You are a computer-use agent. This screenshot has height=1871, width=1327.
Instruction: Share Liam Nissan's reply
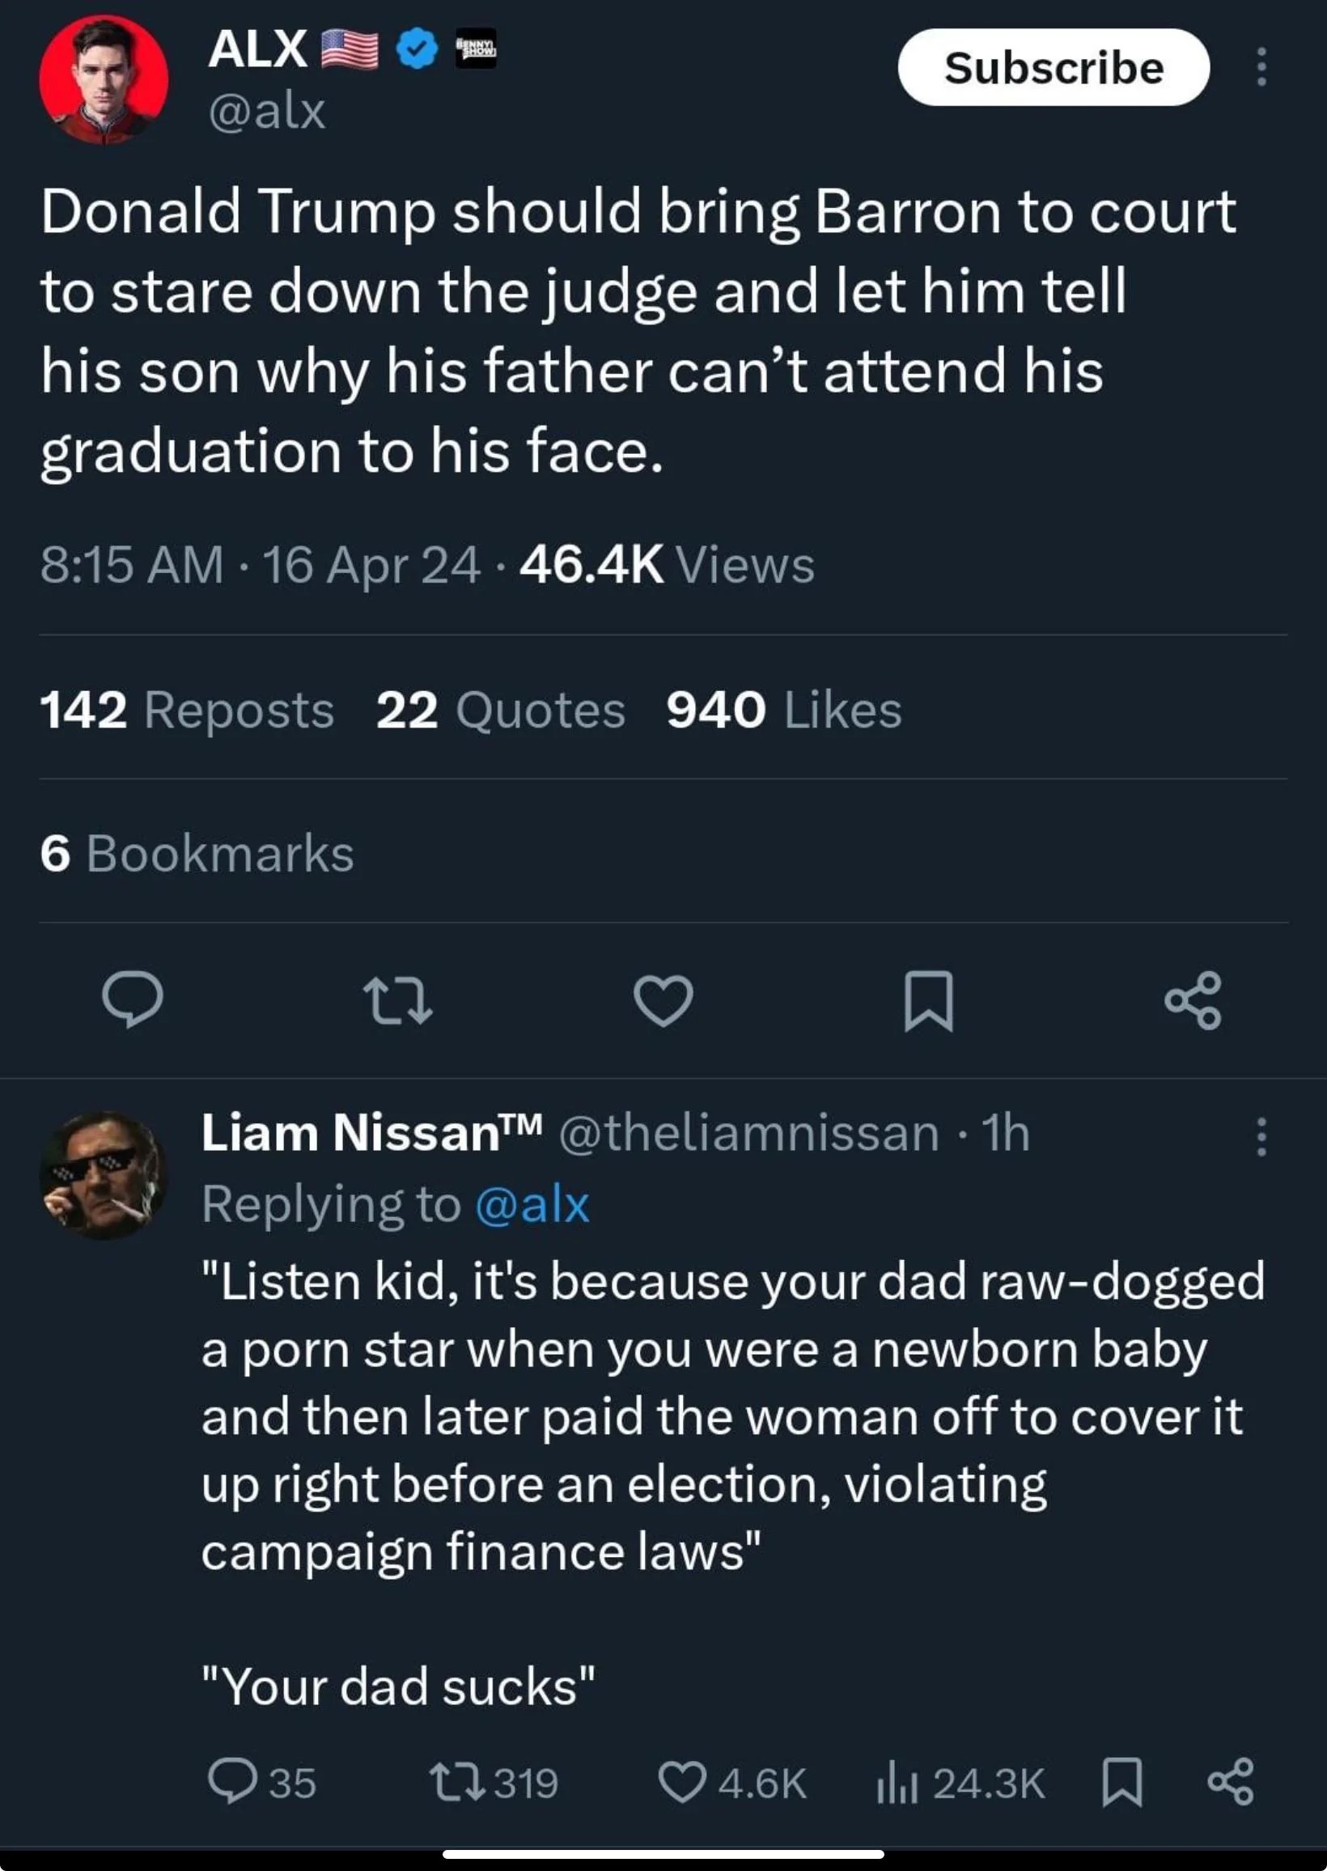pyautogui.click(x=1231, y=1782)
